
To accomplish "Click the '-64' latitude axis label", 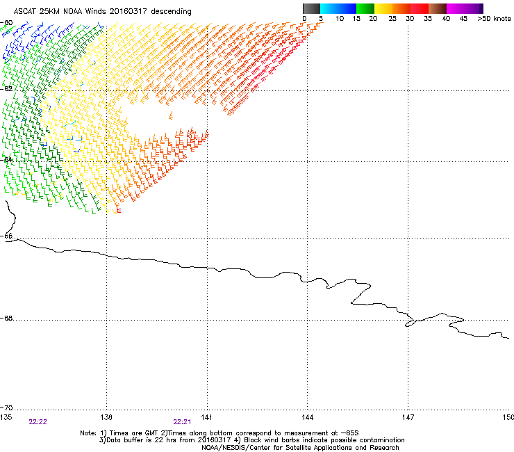I will [6, 159].
